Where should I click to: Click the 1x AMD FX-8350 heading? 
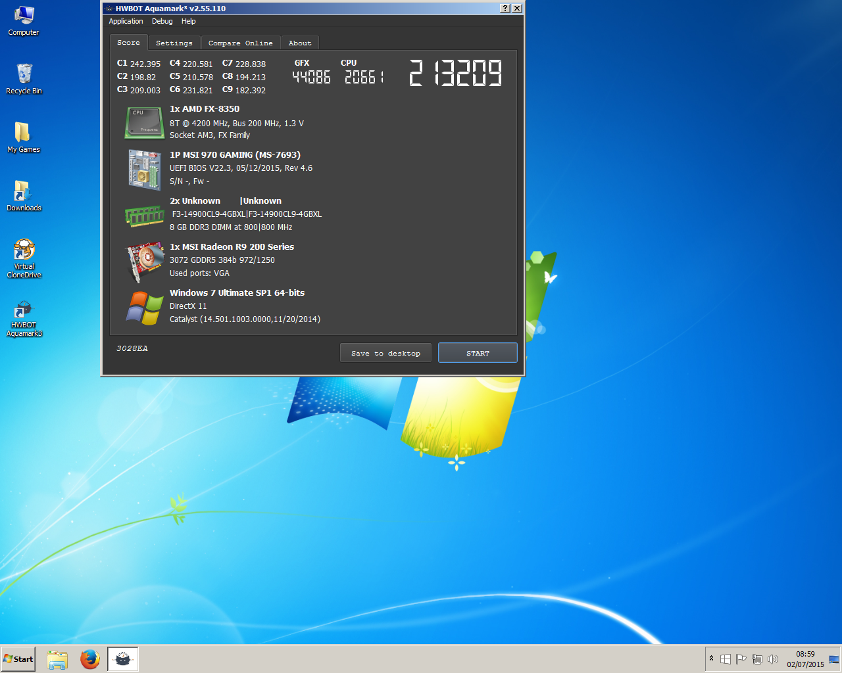[x=205, y=109]
